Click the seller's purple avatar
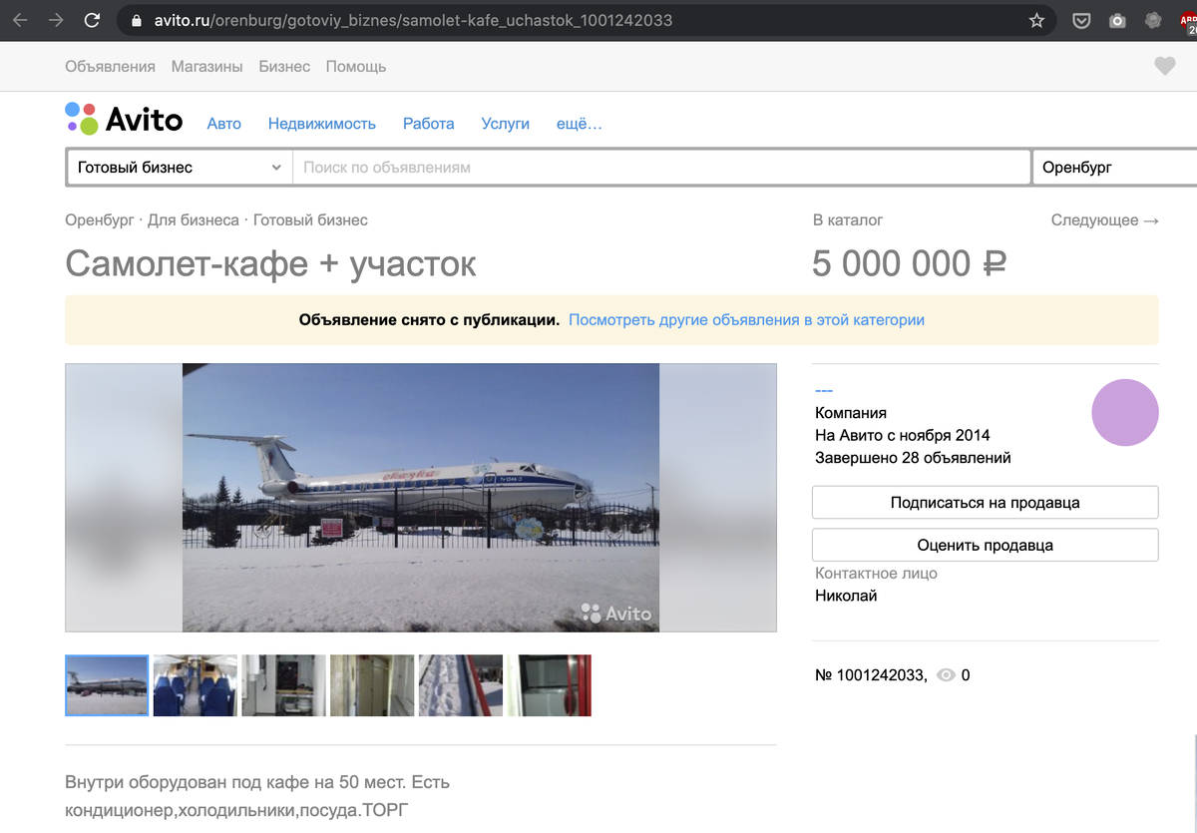Screen dimensions: 1197x833 (1125, 412)
